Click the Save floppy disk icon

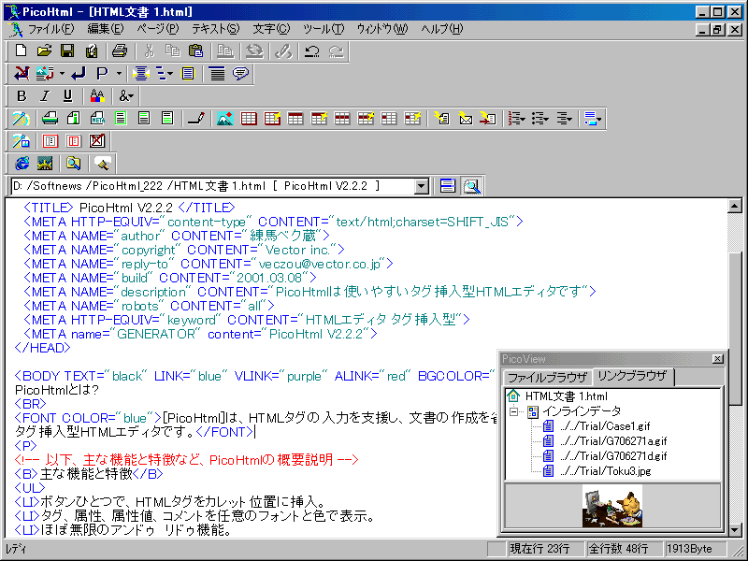coord(67,50)
